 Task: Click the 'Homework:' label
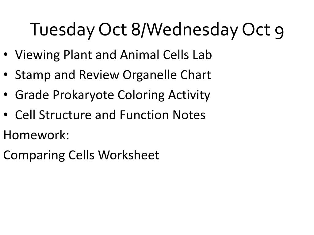click(x=36, y=135)
